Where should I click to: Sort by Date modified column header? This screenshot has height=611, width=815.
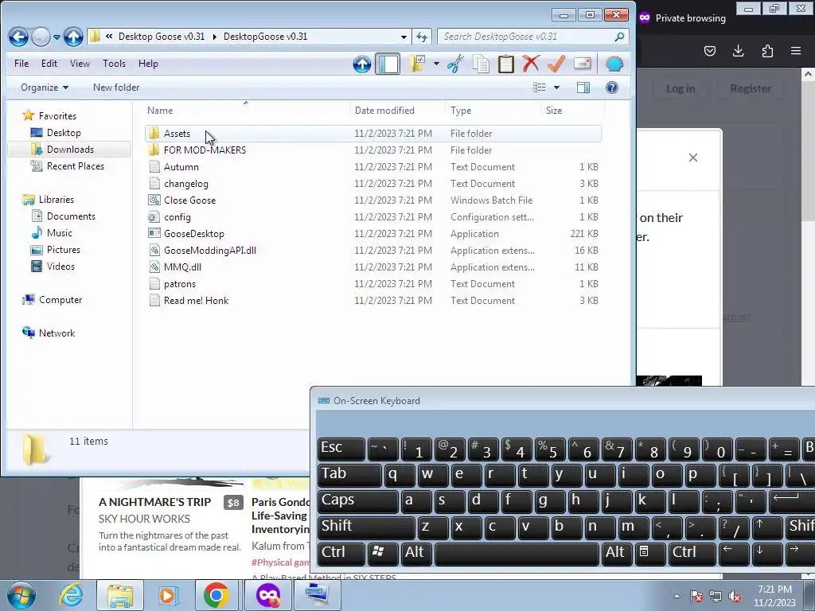(398, 110)
